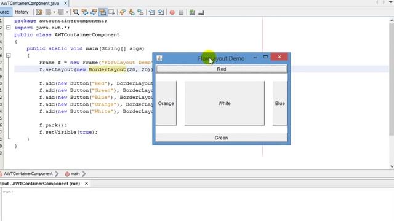This screenshot has height=221, width=394.
Task: Close the AWTContainerComponent.java tab
Action: (65, 3)
